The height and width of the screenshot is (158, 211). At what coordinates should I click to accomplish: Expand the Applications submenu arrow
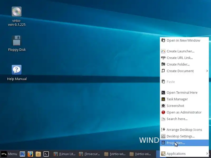207,154
